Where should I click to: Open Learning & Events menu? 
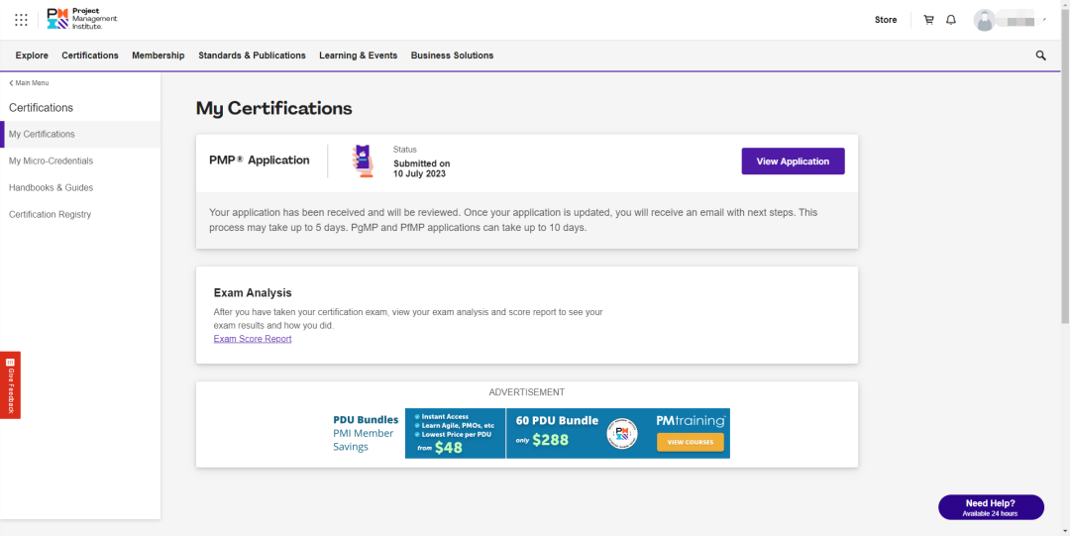(x=359, y=55)
